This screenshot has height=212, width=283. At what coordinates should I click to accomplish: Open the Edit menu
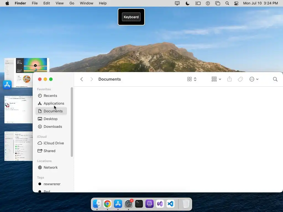(46, 3)
